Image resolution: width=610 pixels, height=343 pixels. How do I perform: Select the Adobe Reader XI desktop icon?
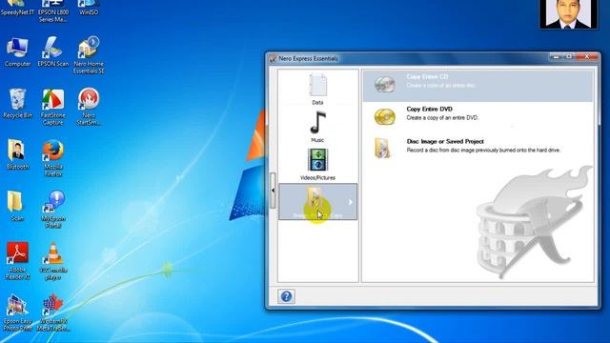17,260
